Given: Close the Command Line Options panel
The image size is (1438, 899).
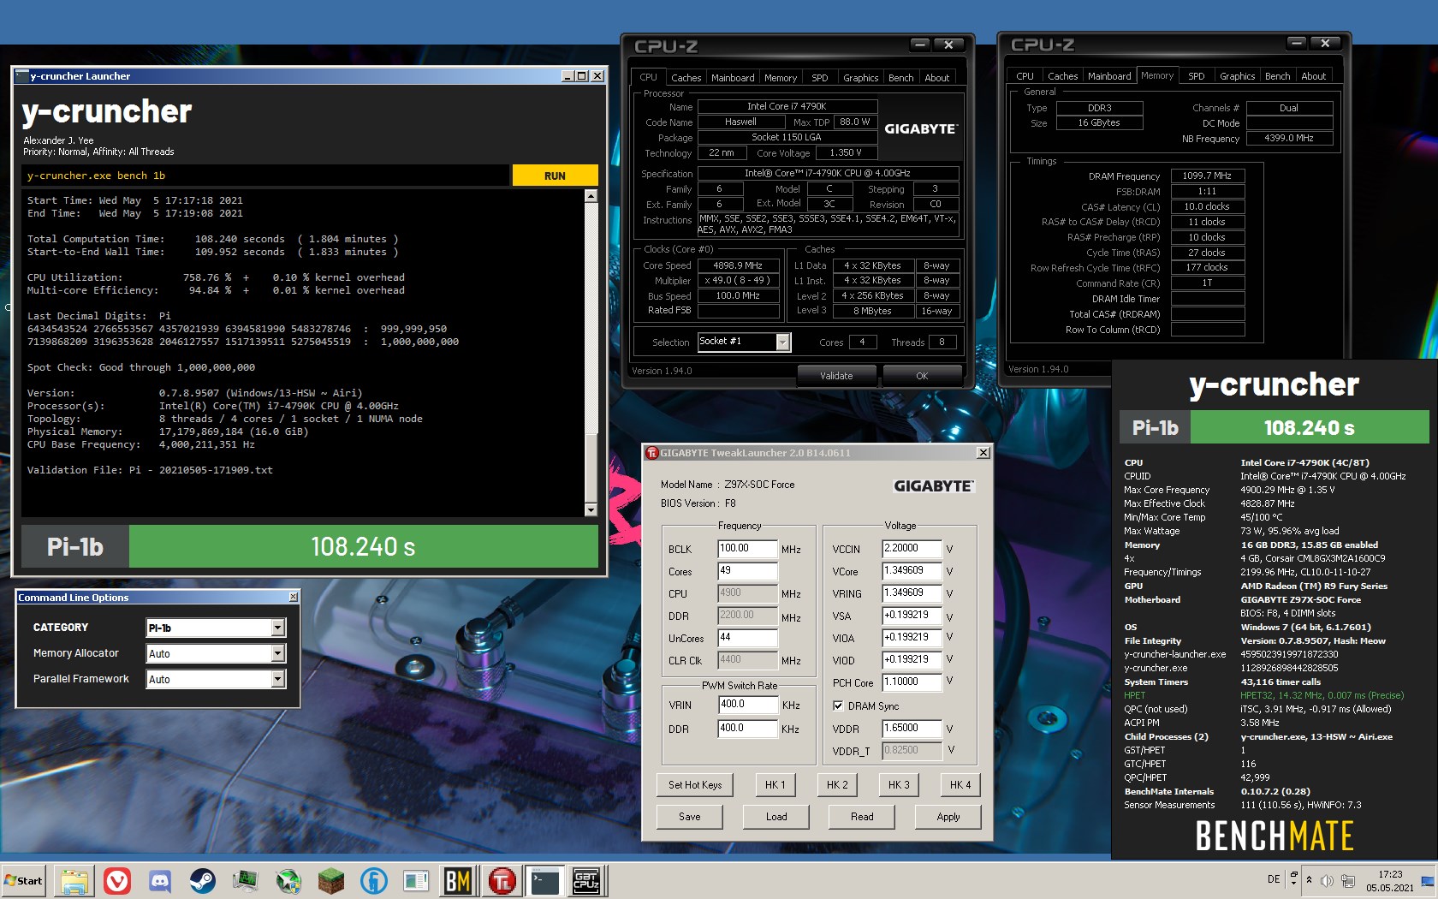Looking at the screenshot, I should pos(294,597).
